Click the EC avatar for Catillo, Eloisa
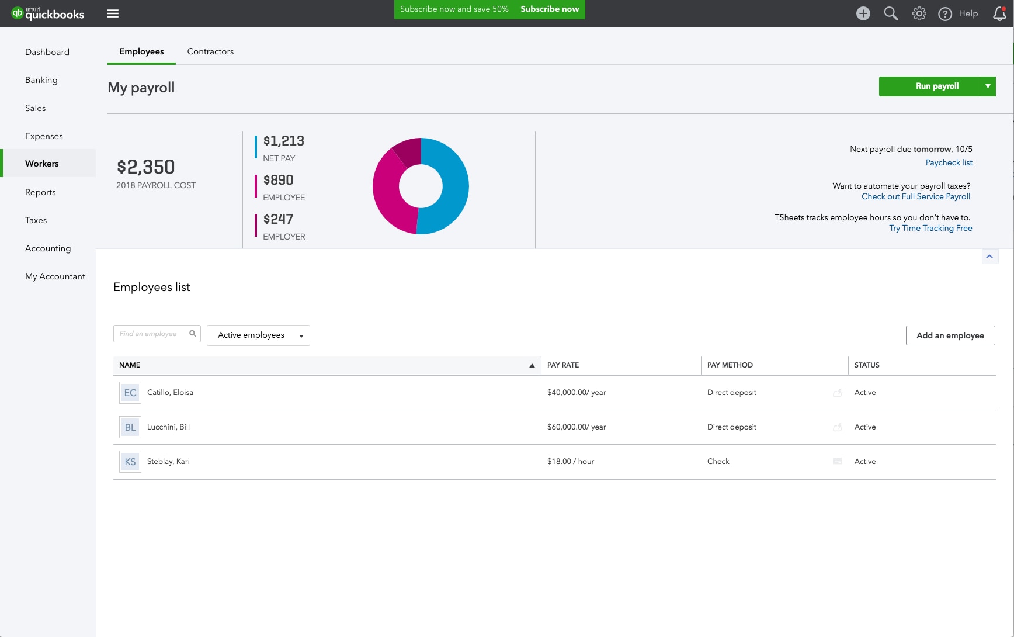 point(129,392)
